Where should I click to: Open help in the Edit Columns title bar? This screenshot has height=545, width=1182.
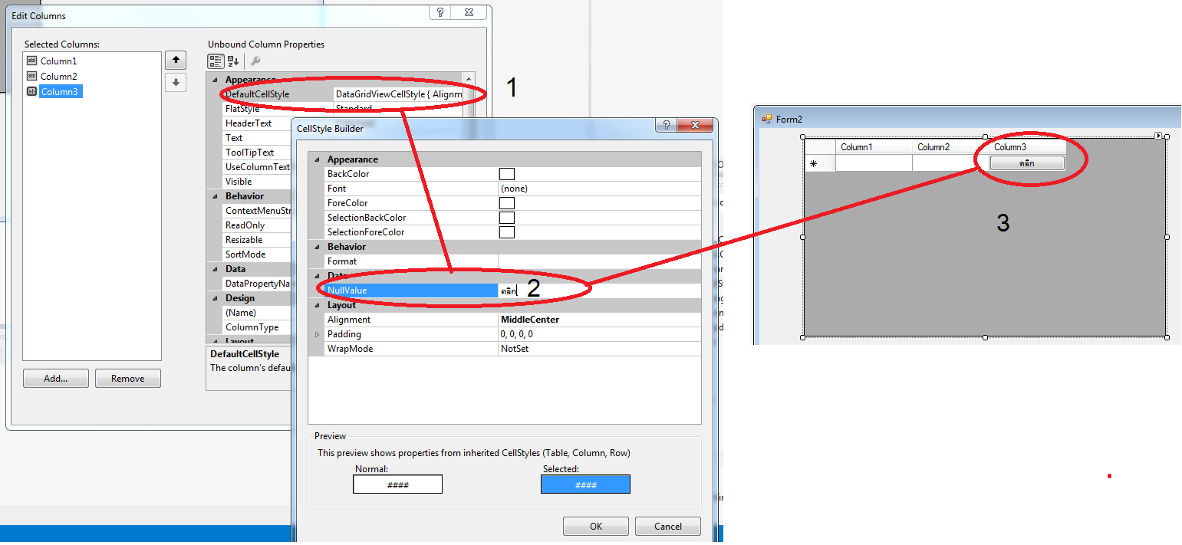pyautogui.click(x=440, y=12)
